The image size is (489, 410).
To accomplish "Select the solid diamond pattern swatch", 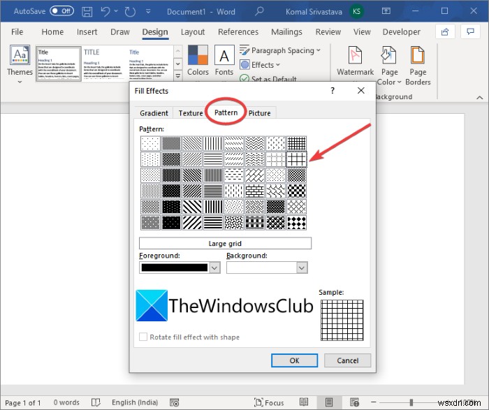I will 296,223.
